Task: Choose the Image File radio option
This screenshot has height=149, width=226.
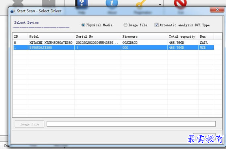Action: (125, 25)
